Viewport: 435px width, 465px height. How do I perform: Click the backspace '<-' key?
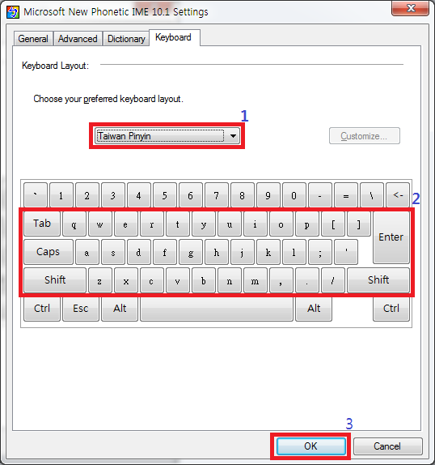tap(398, 195)
